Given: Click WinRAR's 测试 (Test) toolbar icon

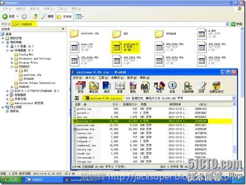Looking at the screenshot, I should click(x=107, y=87).
